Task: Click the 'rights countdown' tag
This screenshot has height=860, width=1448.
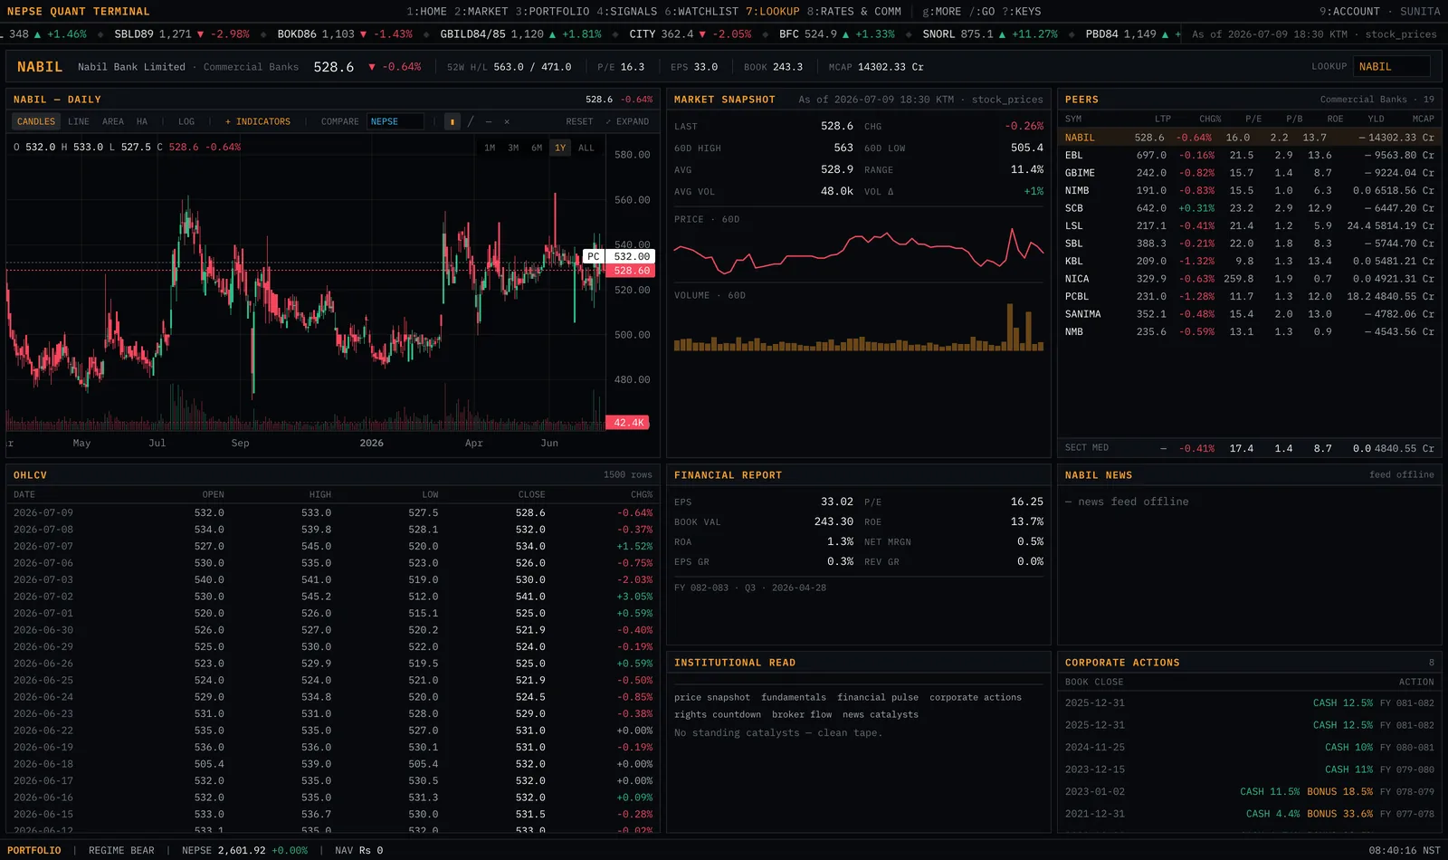Action: tap(718, 714)
